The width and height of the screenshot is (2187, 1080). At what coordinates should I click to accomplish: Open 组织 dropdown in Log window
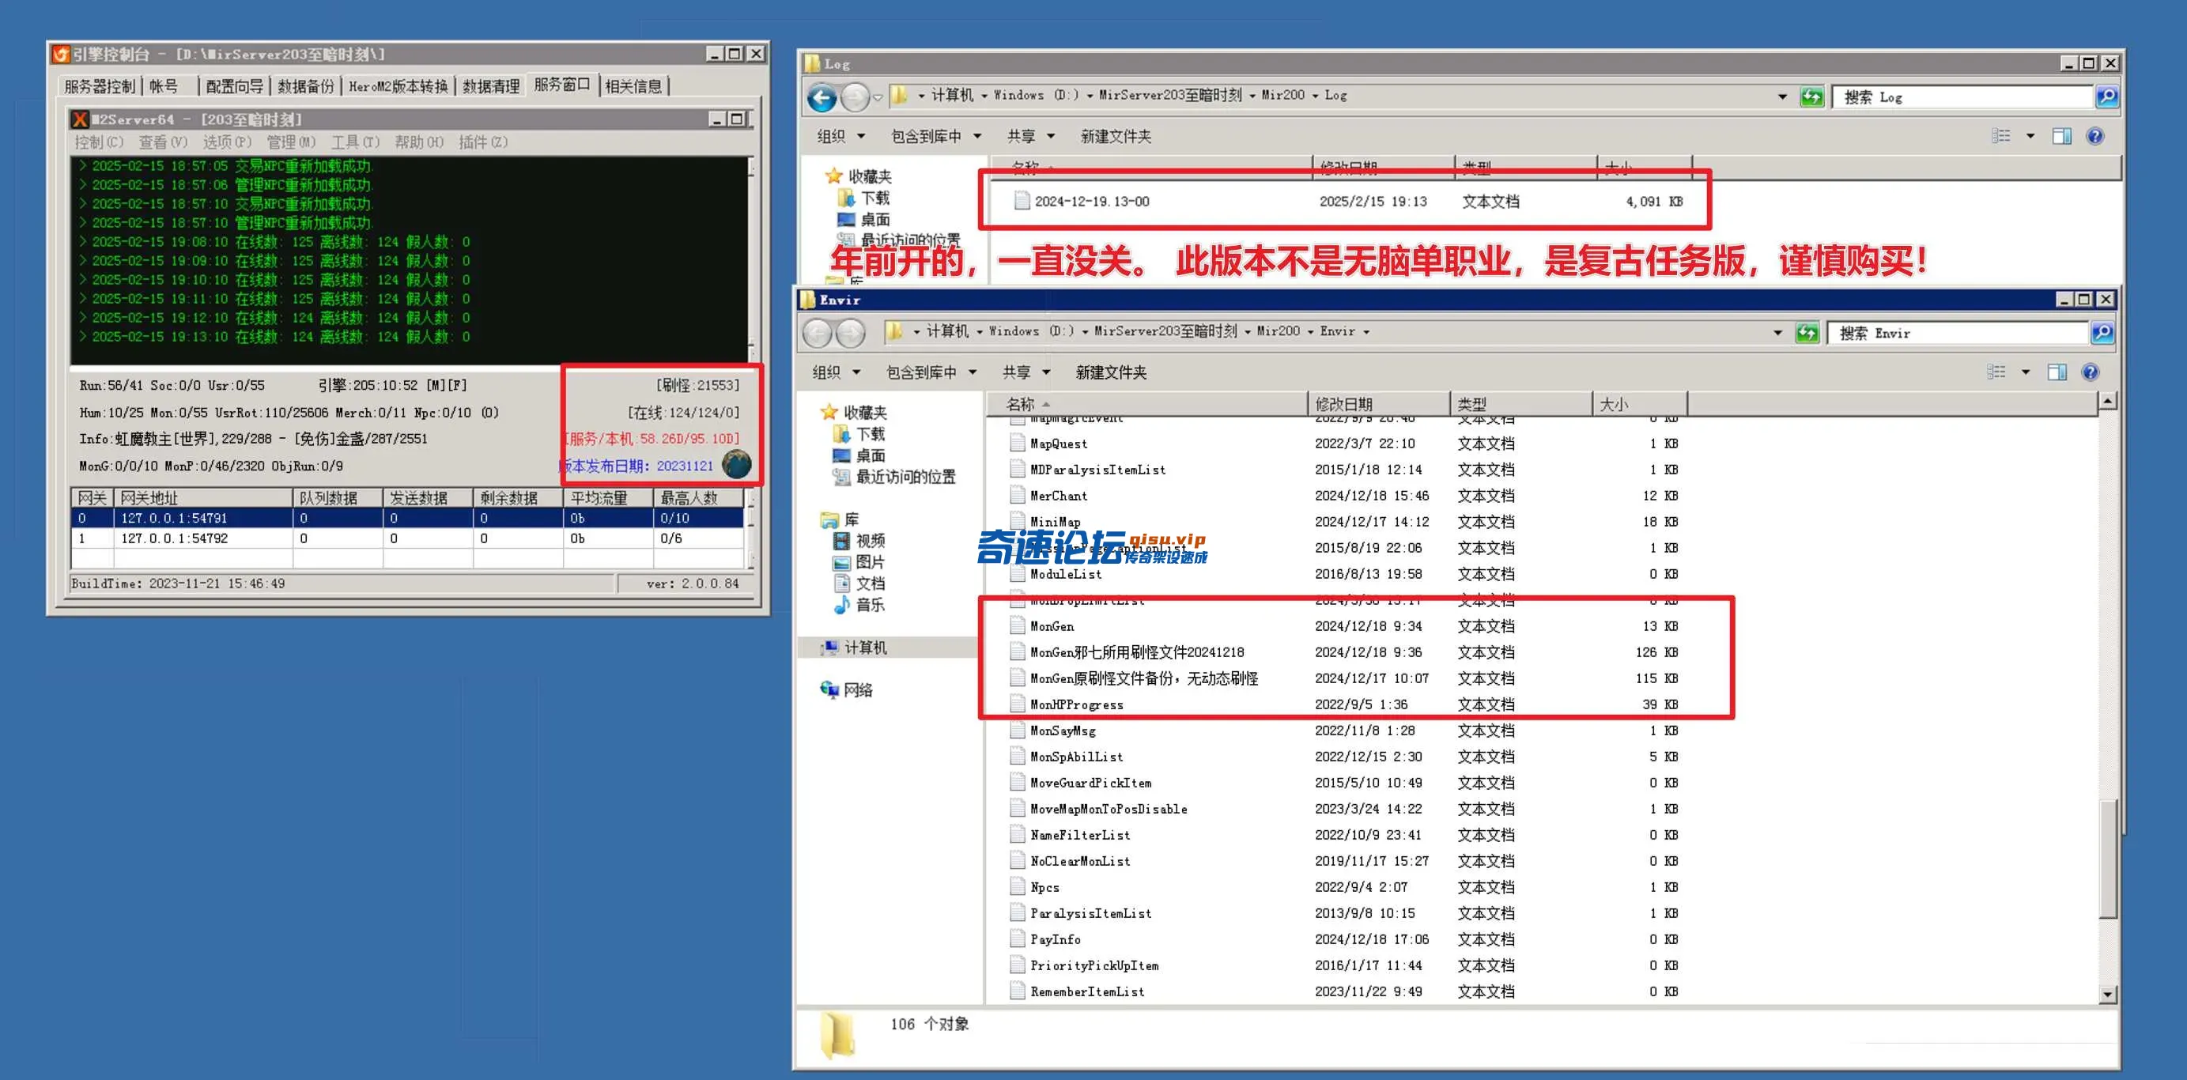pyautogui.click(x=840, y=136)
